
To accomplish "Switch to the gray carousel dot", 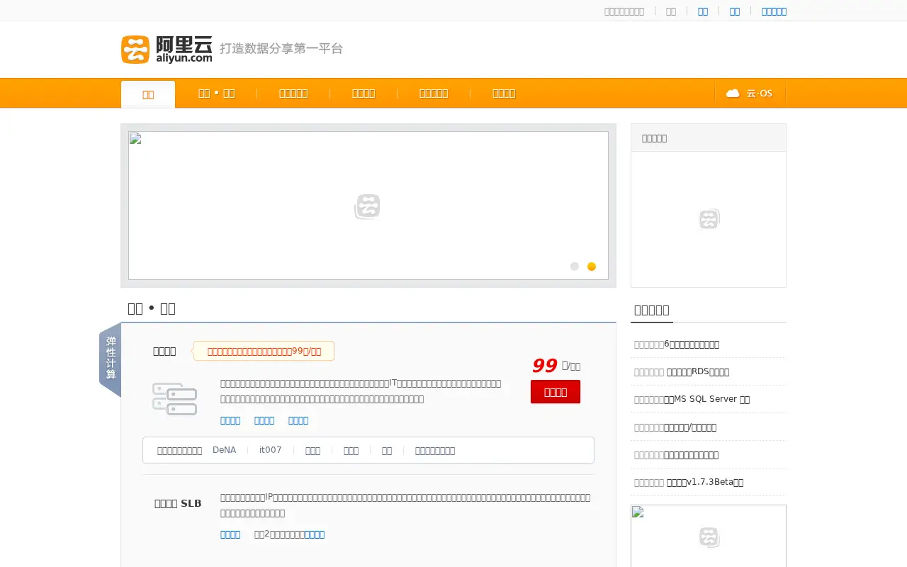I will (x=575, y=266).
